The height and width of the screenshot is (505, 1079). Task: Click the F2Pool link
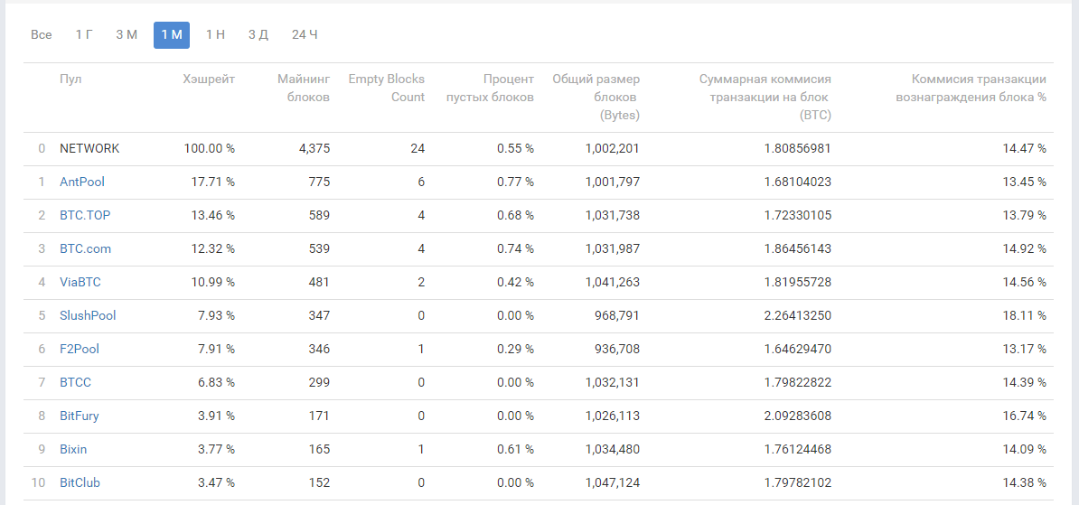coord(80,349)
